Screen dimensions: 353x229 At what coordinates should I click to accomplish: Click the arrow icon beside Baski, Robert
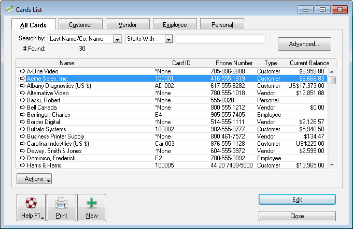(x=22, y=100)
